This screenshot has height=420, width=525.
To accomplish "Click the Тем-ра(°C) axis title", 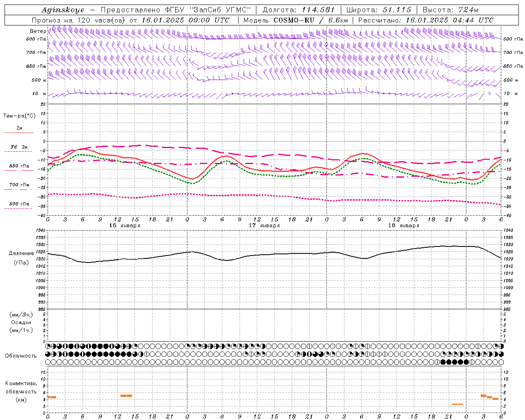I will [x=19, y=116].
